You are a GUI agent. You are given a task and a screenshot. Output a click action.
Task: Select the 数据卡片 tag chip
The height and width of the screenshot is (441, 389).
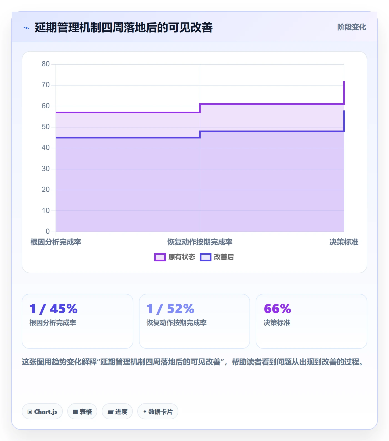(158, 412)
